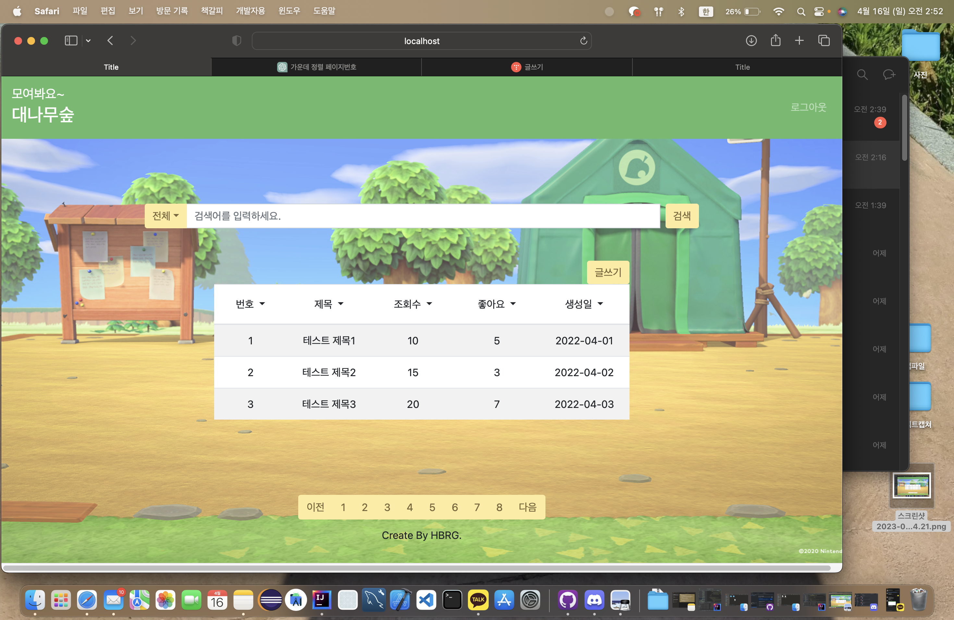
Task: Click the 대나무숲 site title
Action: [43, 114]
